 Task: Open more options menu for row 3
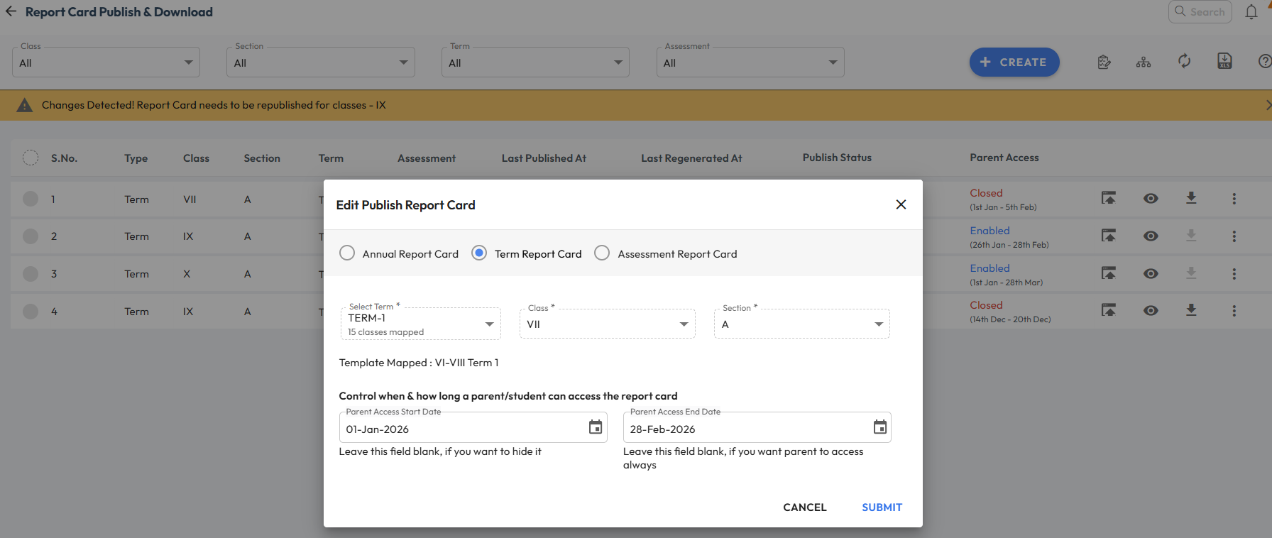tap(1234, 274)
